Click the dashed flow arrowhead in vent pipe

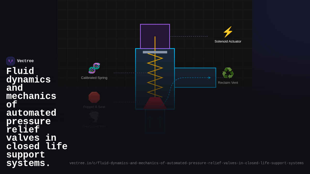tap(210, 78)
